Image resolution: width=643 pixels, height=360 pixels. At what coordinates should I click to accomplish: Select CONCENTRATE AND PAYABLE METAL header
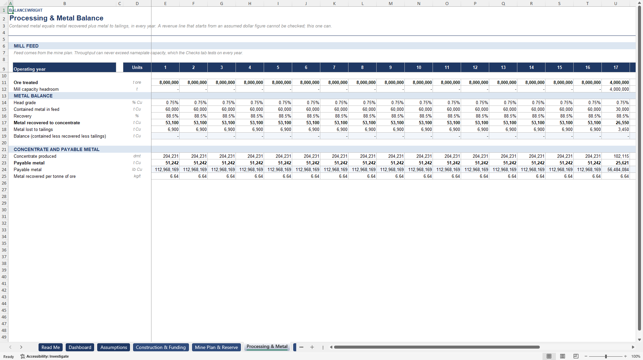(x=57, y=149)
